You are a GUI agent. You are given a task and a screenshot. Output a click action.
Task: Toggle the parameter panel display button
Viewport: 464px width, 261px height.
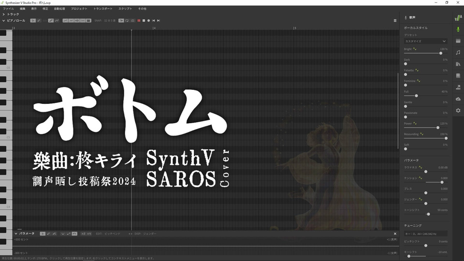tap(88, 21)
